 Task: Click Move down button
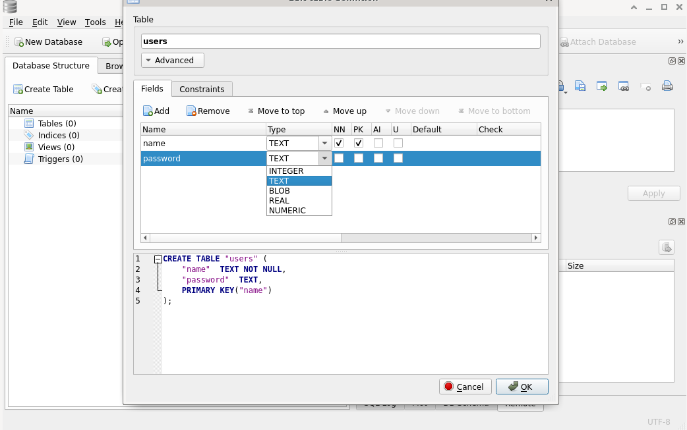pyautogui.click(x=412, y=111)
